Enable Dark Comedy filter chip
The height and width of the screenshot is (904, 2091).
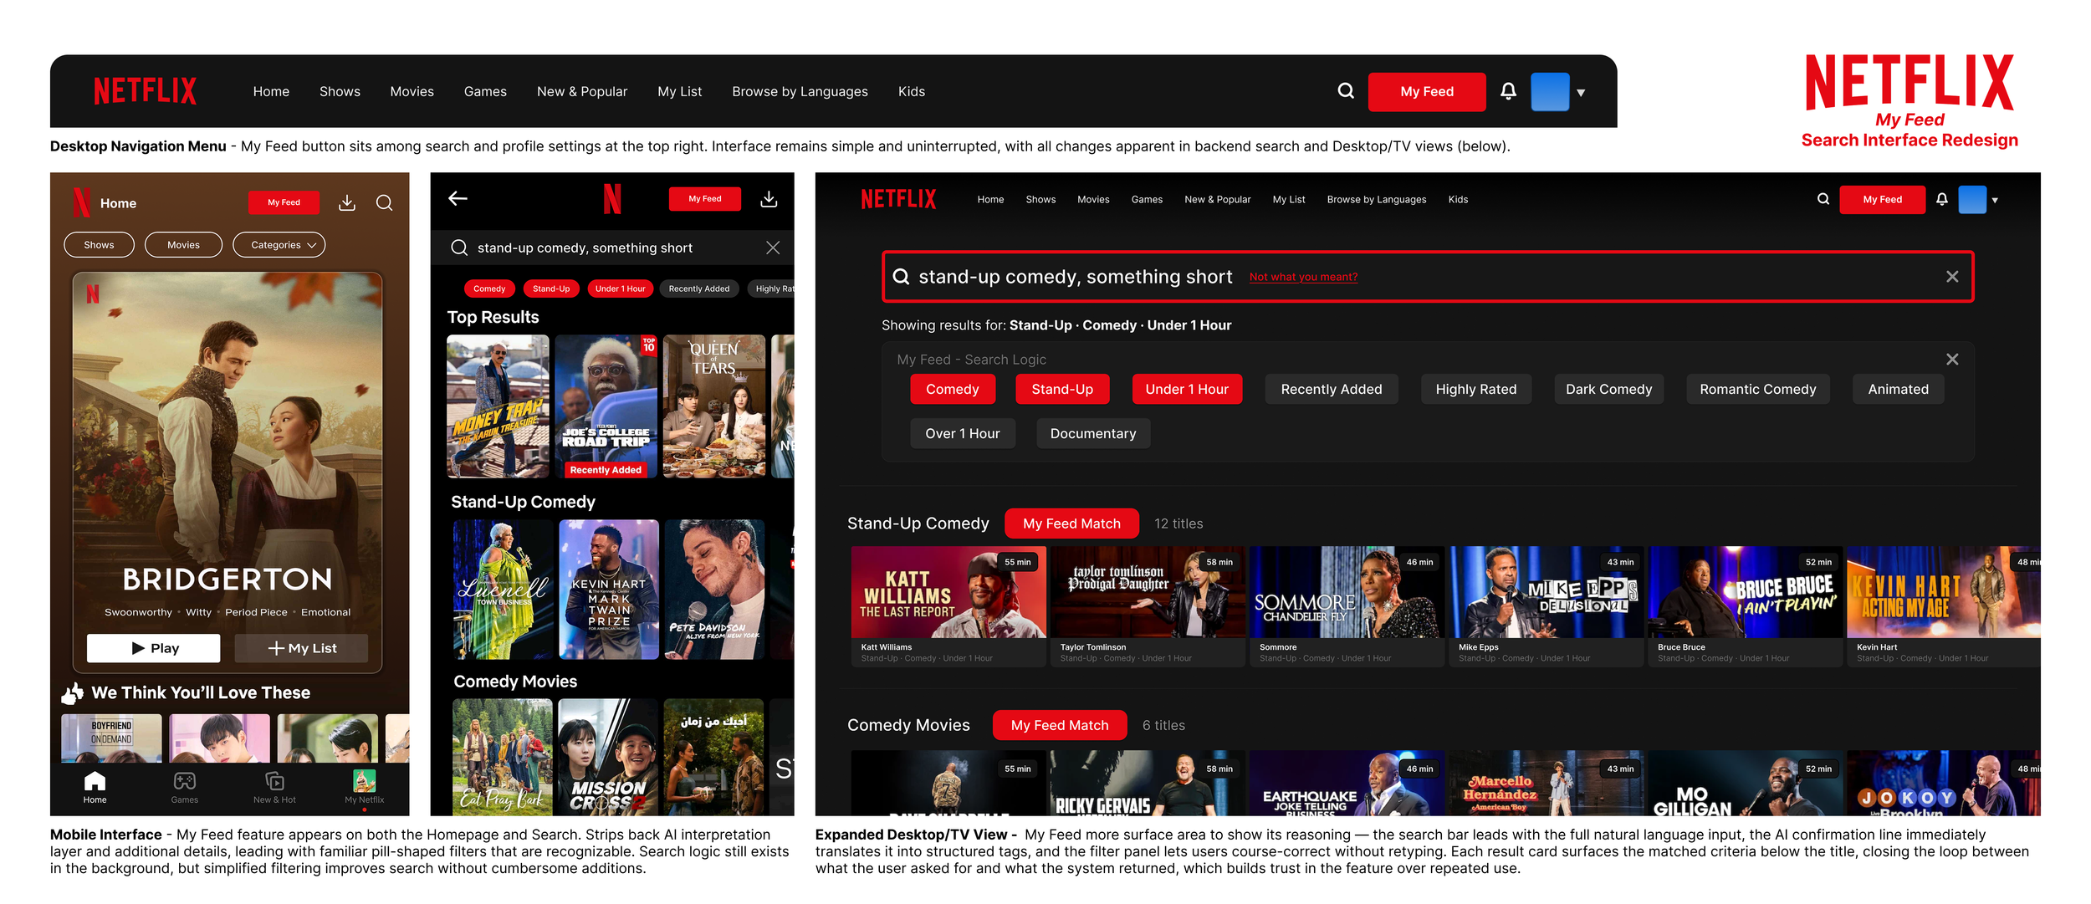[1609, 389]
